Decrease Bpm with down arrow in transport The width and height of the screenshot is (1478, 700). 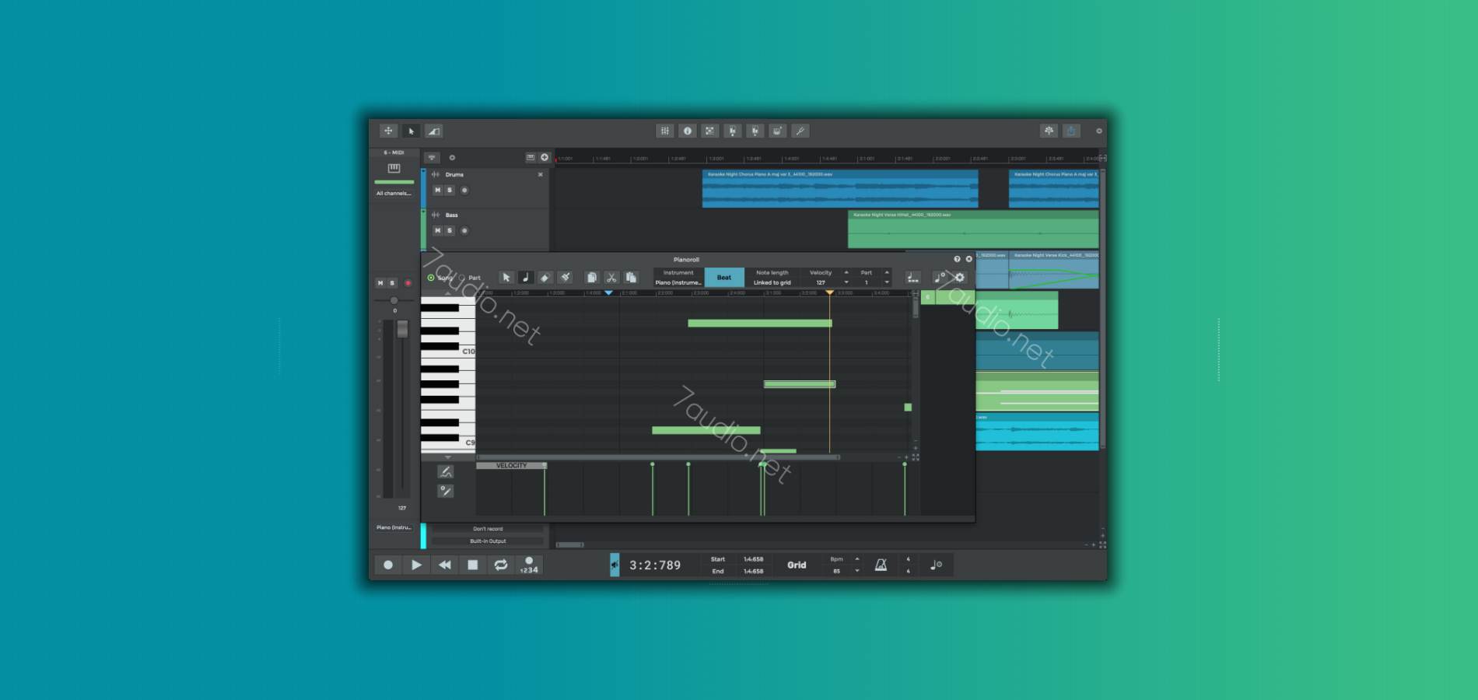pyautogui.click(x=857, y=571)
